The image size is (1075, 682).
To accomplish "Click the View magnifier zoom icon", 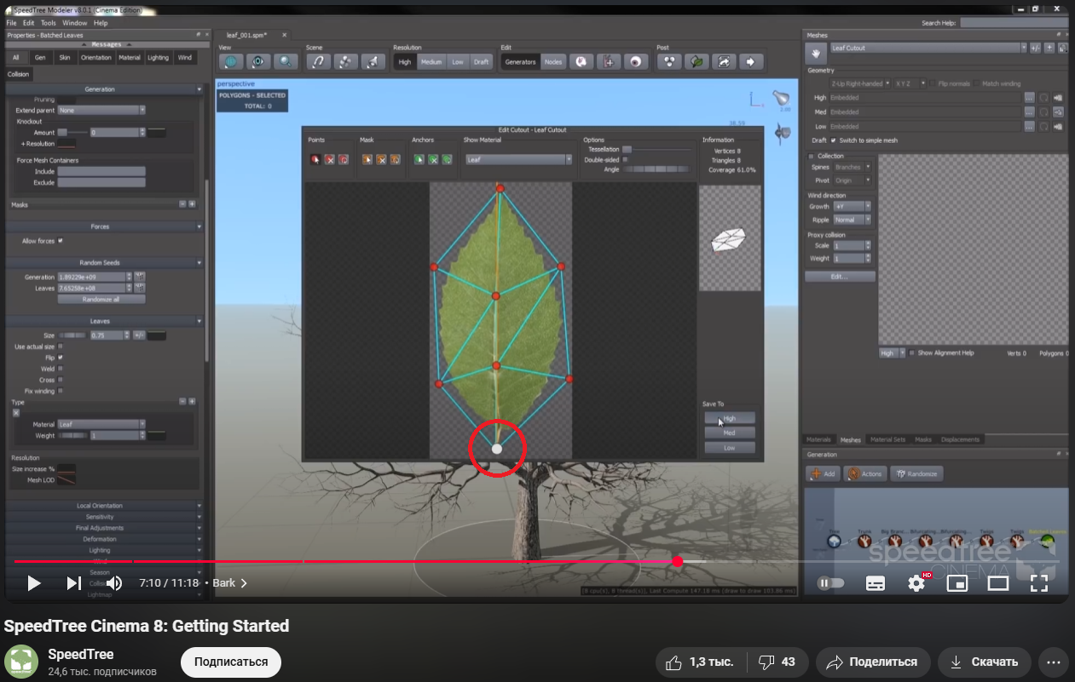I will point(286,61).
